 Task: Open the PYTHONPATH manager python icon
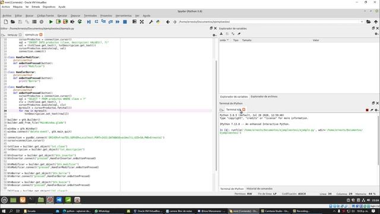[158, 22]
